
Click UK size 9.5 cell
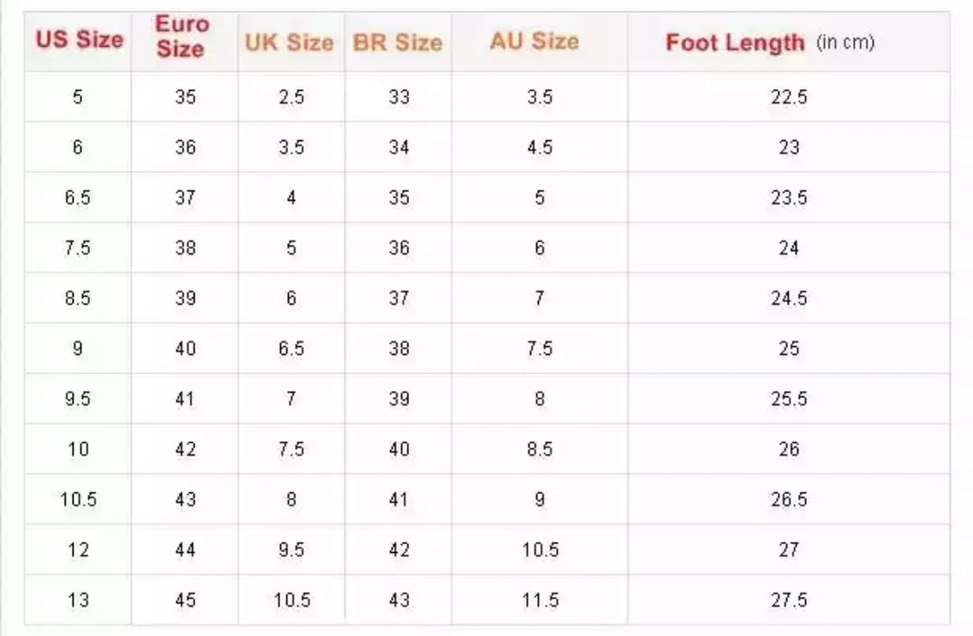(291, 550)
